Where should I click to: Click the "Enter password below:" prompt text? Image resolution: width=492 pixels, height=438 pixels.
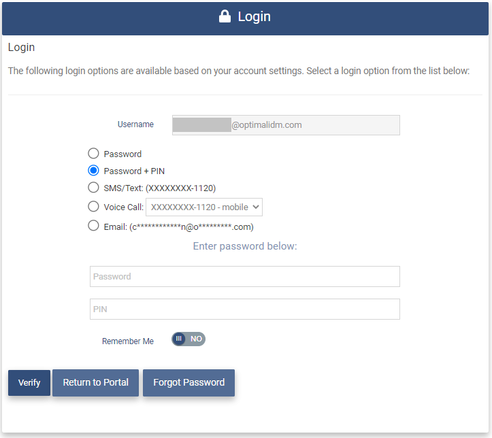(x=245, y=246)
